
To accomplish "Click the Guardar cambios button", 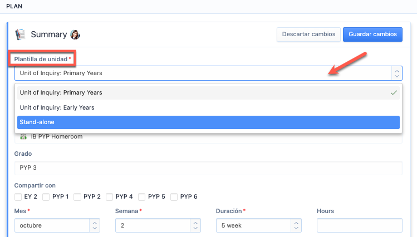I will click(x=372, y=34).
